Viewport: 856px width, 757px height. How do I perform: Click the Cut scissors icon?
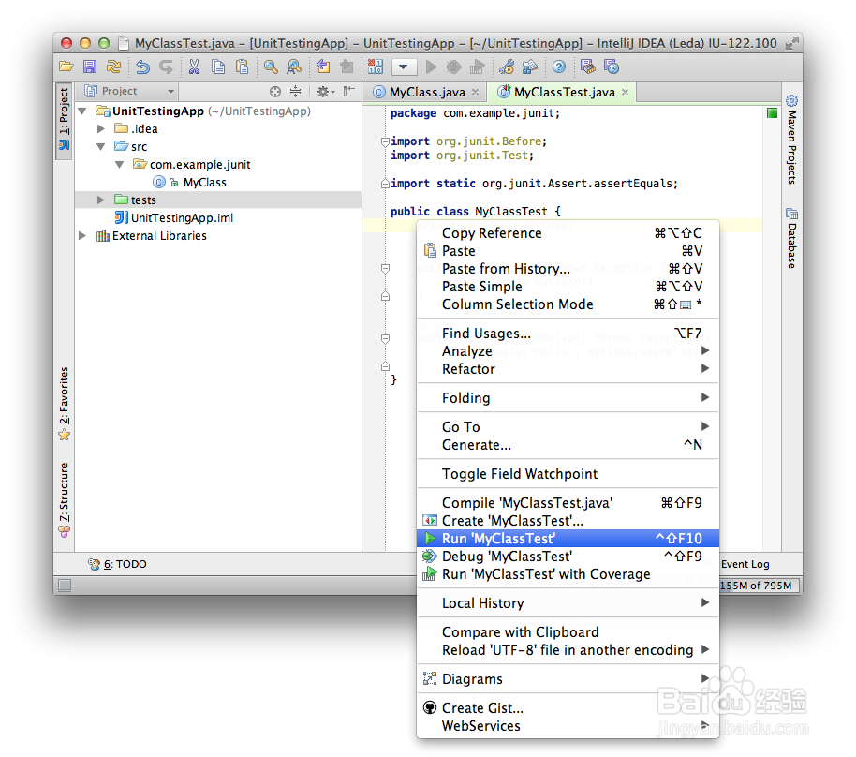point(194,67)
